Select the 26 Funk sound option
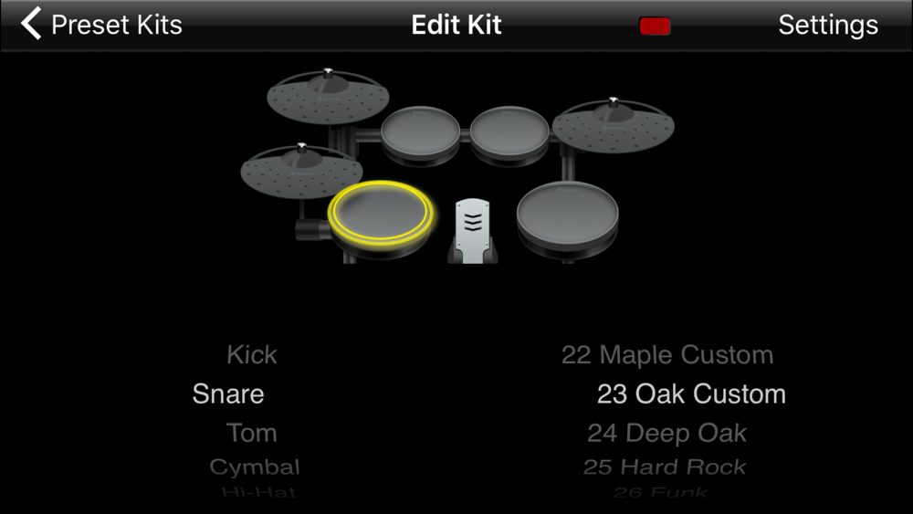 (660, 492)
